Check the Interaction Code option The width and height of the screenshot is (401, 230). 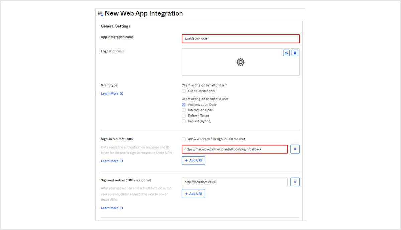(184, 110)
